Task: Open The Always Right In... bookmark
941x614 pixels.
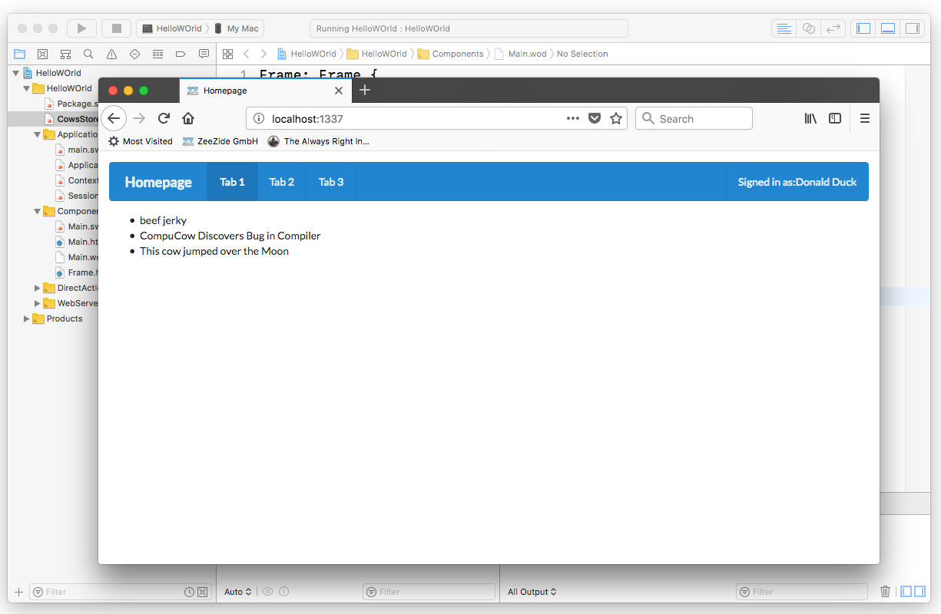Action: click(x=319, y=141)
